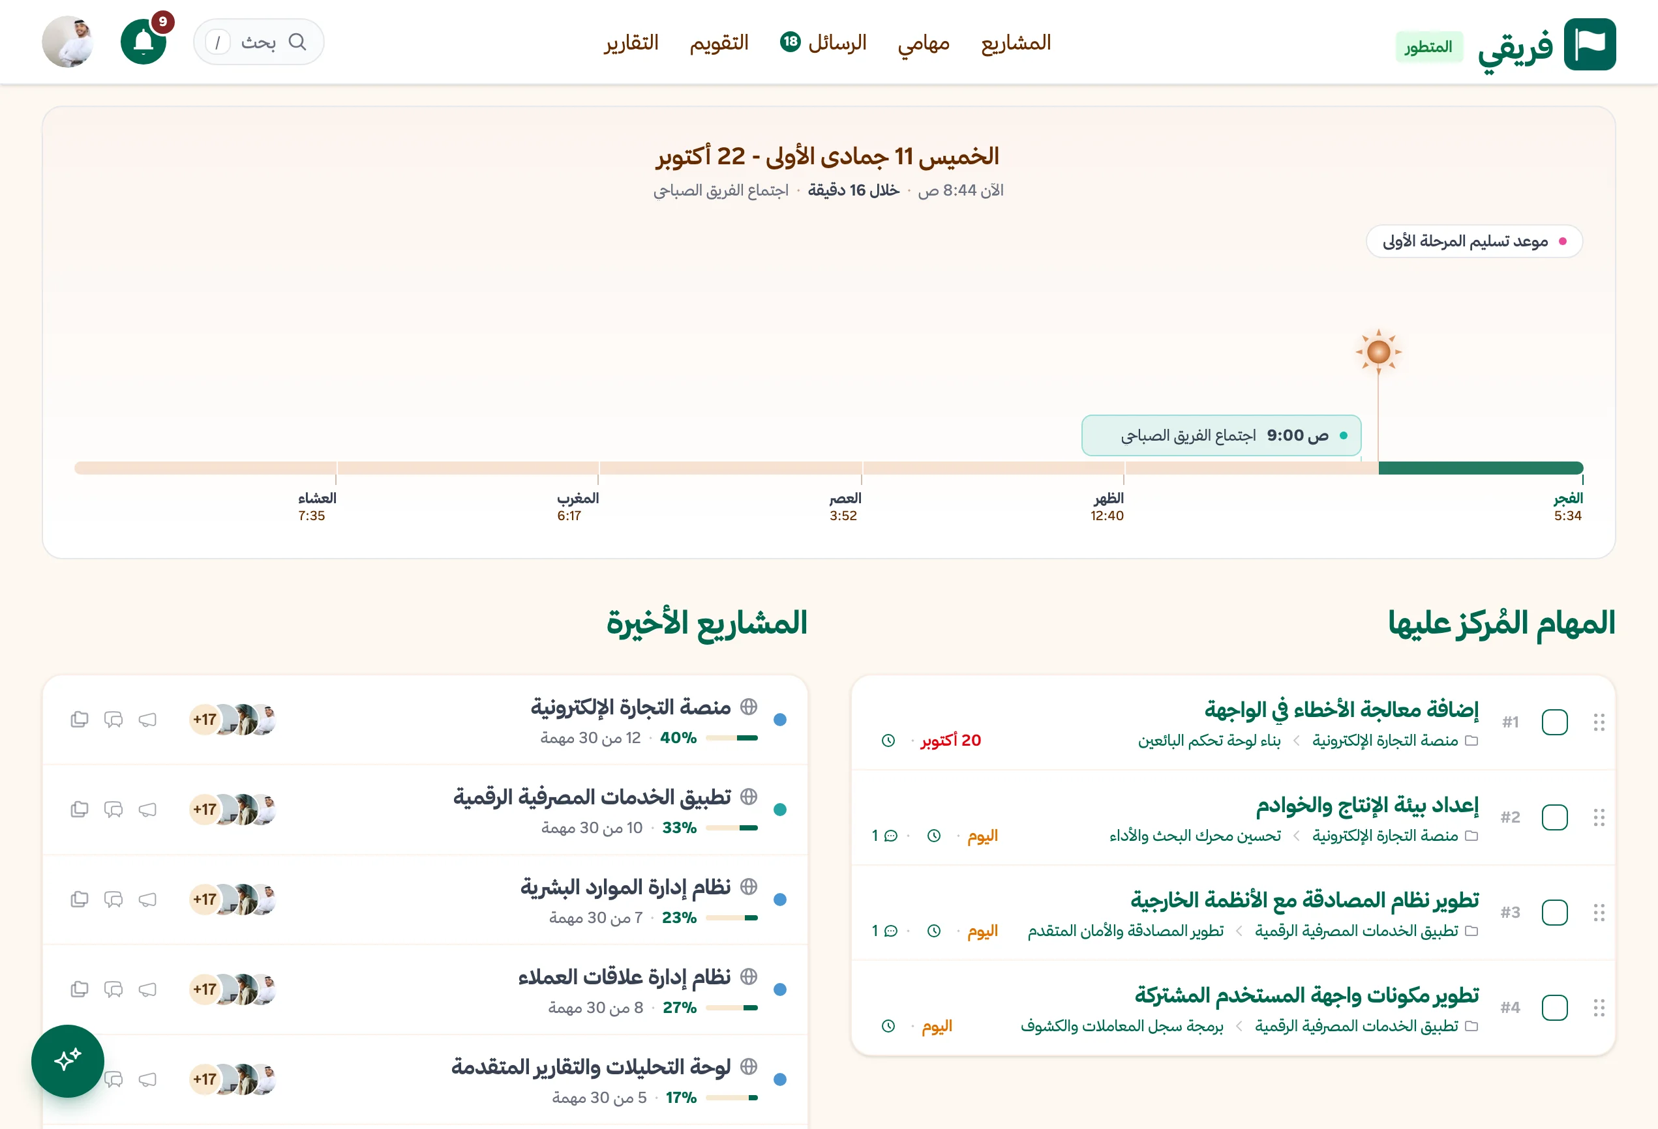1658x1129 pixels.
Task: Click the المتطور plan badge
Action: [x=1428, y=47]
